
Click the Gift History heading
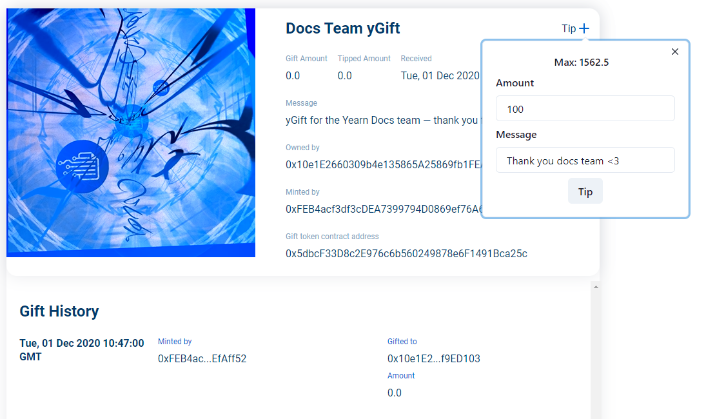point(59,311)
